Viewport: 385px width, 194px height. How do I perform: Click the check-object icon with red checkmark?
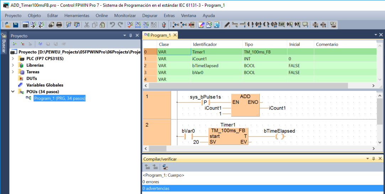[x=130, y=25]
